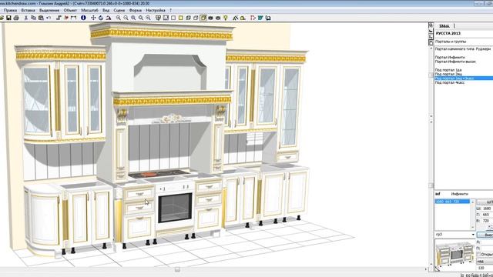The image size is (493, 277).
Task: Open the npЗ dropdown list
Action: click(x=473, y=235)
